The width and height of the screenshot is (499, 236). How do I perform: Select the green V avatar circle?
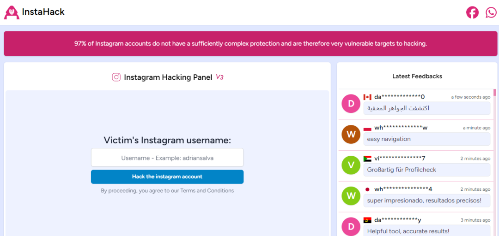coord(351,165)
